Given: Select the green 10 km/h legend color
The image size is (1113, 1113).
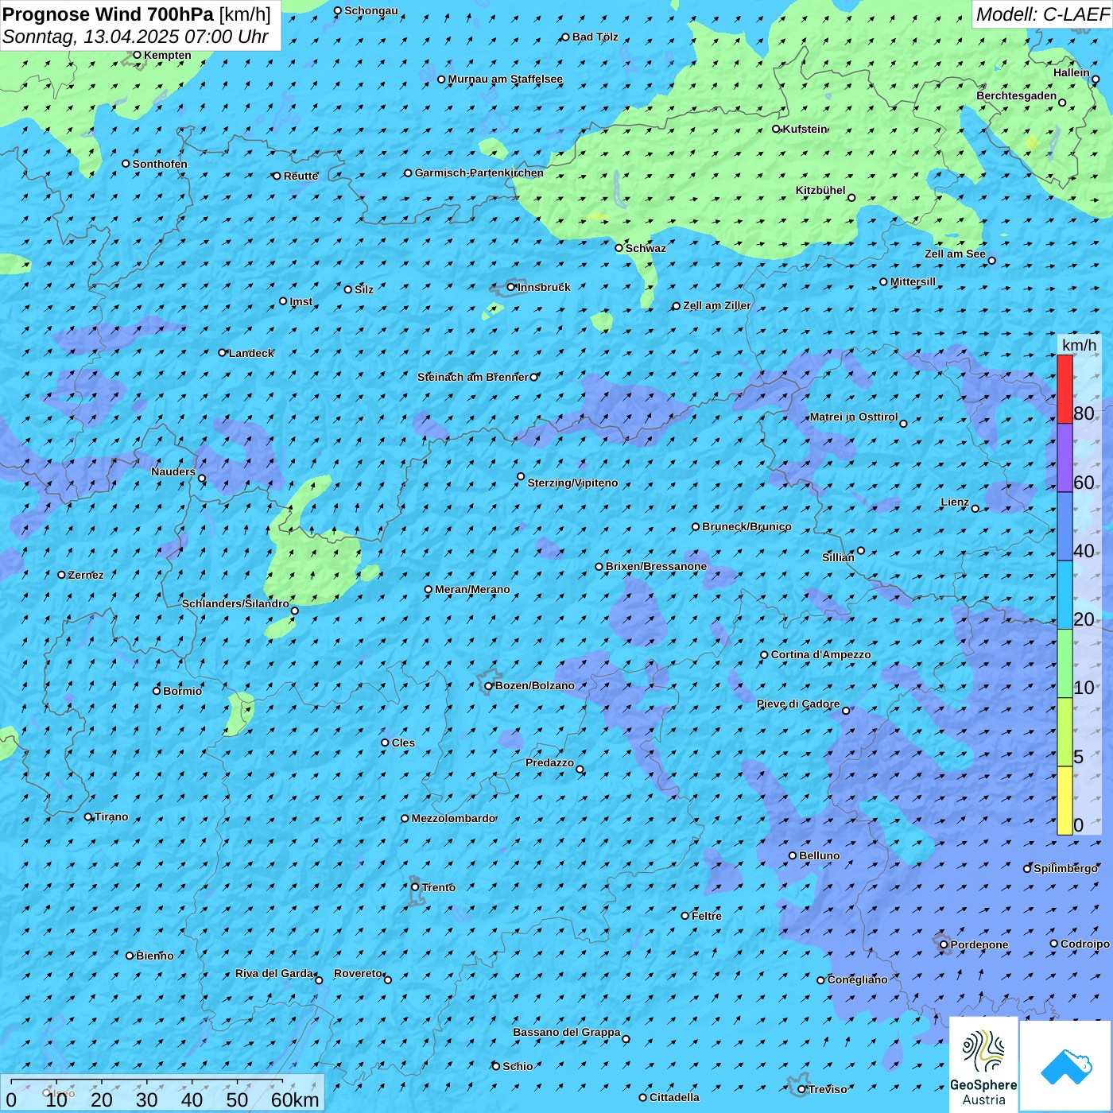Looking at the screenshot, I should point(1065,663).
